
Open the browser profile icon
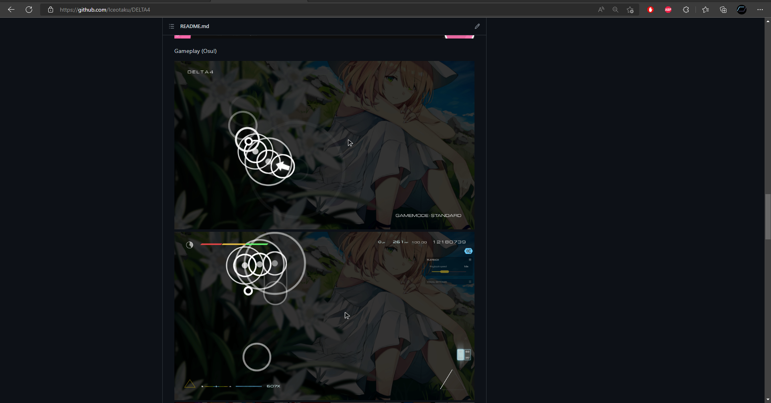point(741,9)
